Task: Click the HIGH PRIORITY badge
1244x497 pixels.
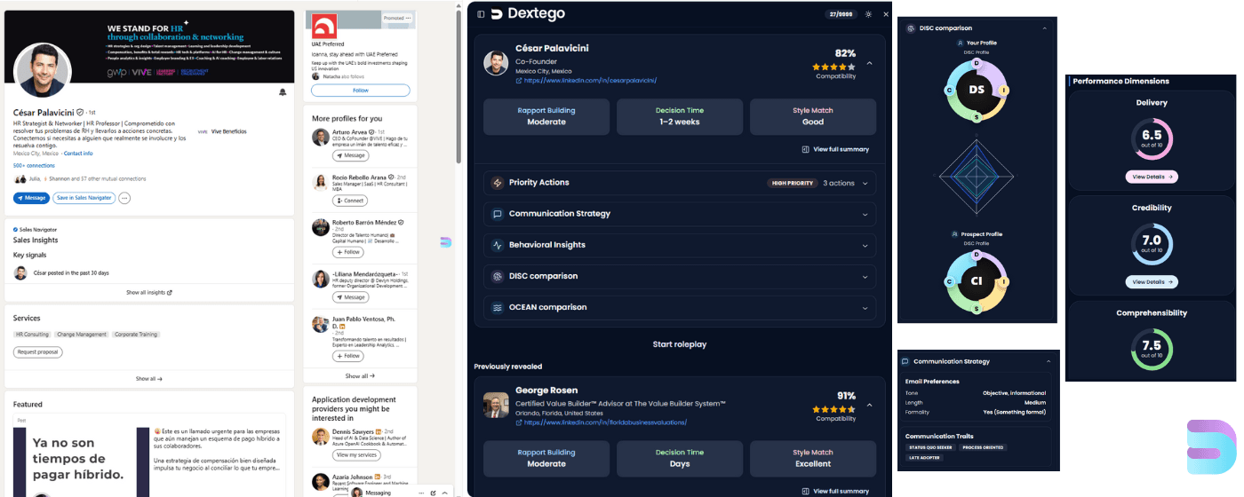Action: pos(792,183)
